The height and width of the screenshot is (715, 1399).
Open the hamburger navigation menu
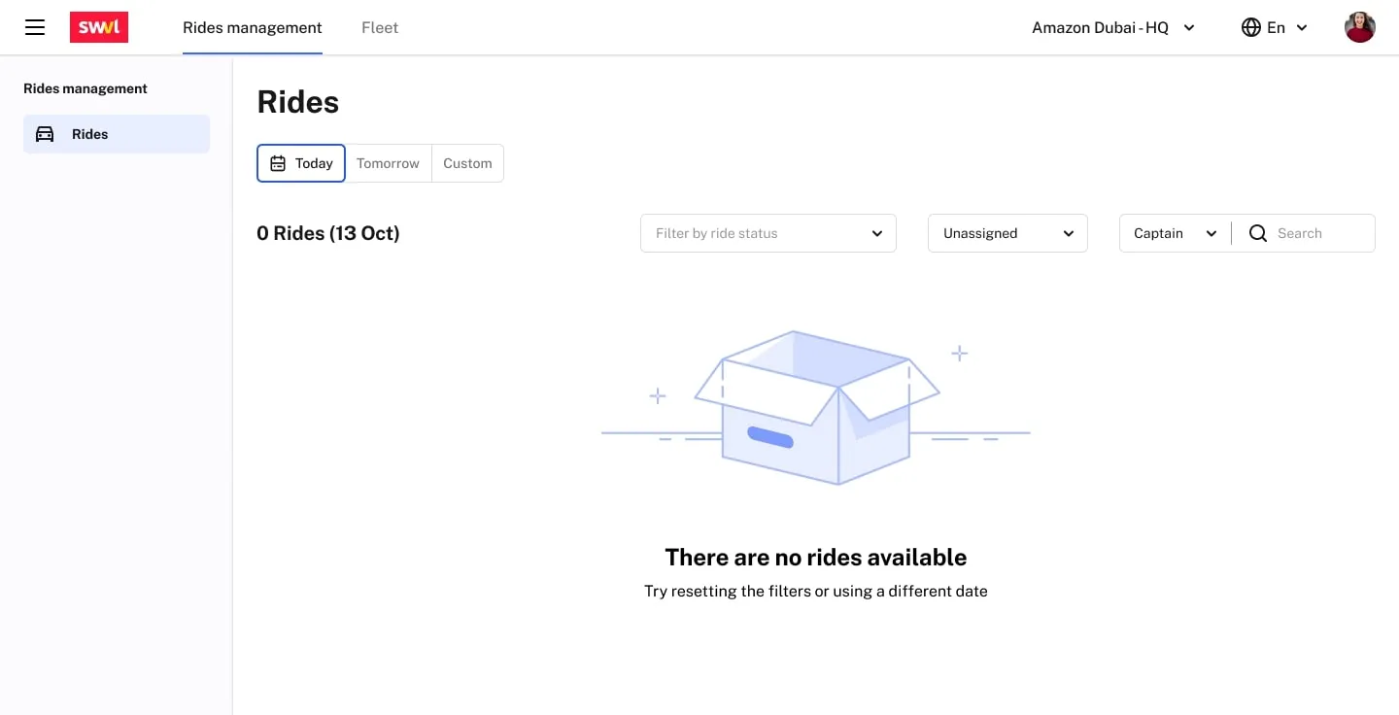point(35,27)
